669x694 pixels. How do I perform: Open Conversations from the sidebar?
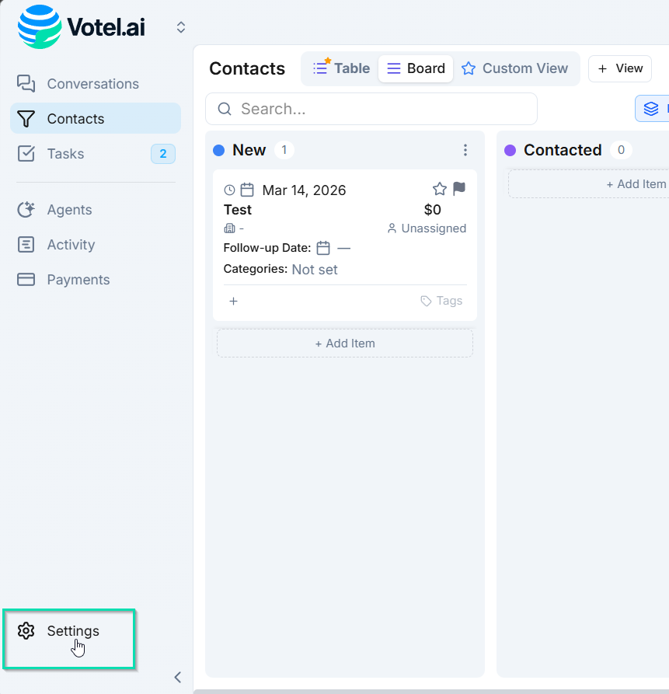92,84
